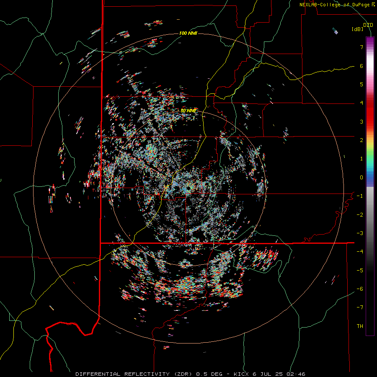Click the scale value 5 on legend
The image size is (377, 377).
point(362,84)
